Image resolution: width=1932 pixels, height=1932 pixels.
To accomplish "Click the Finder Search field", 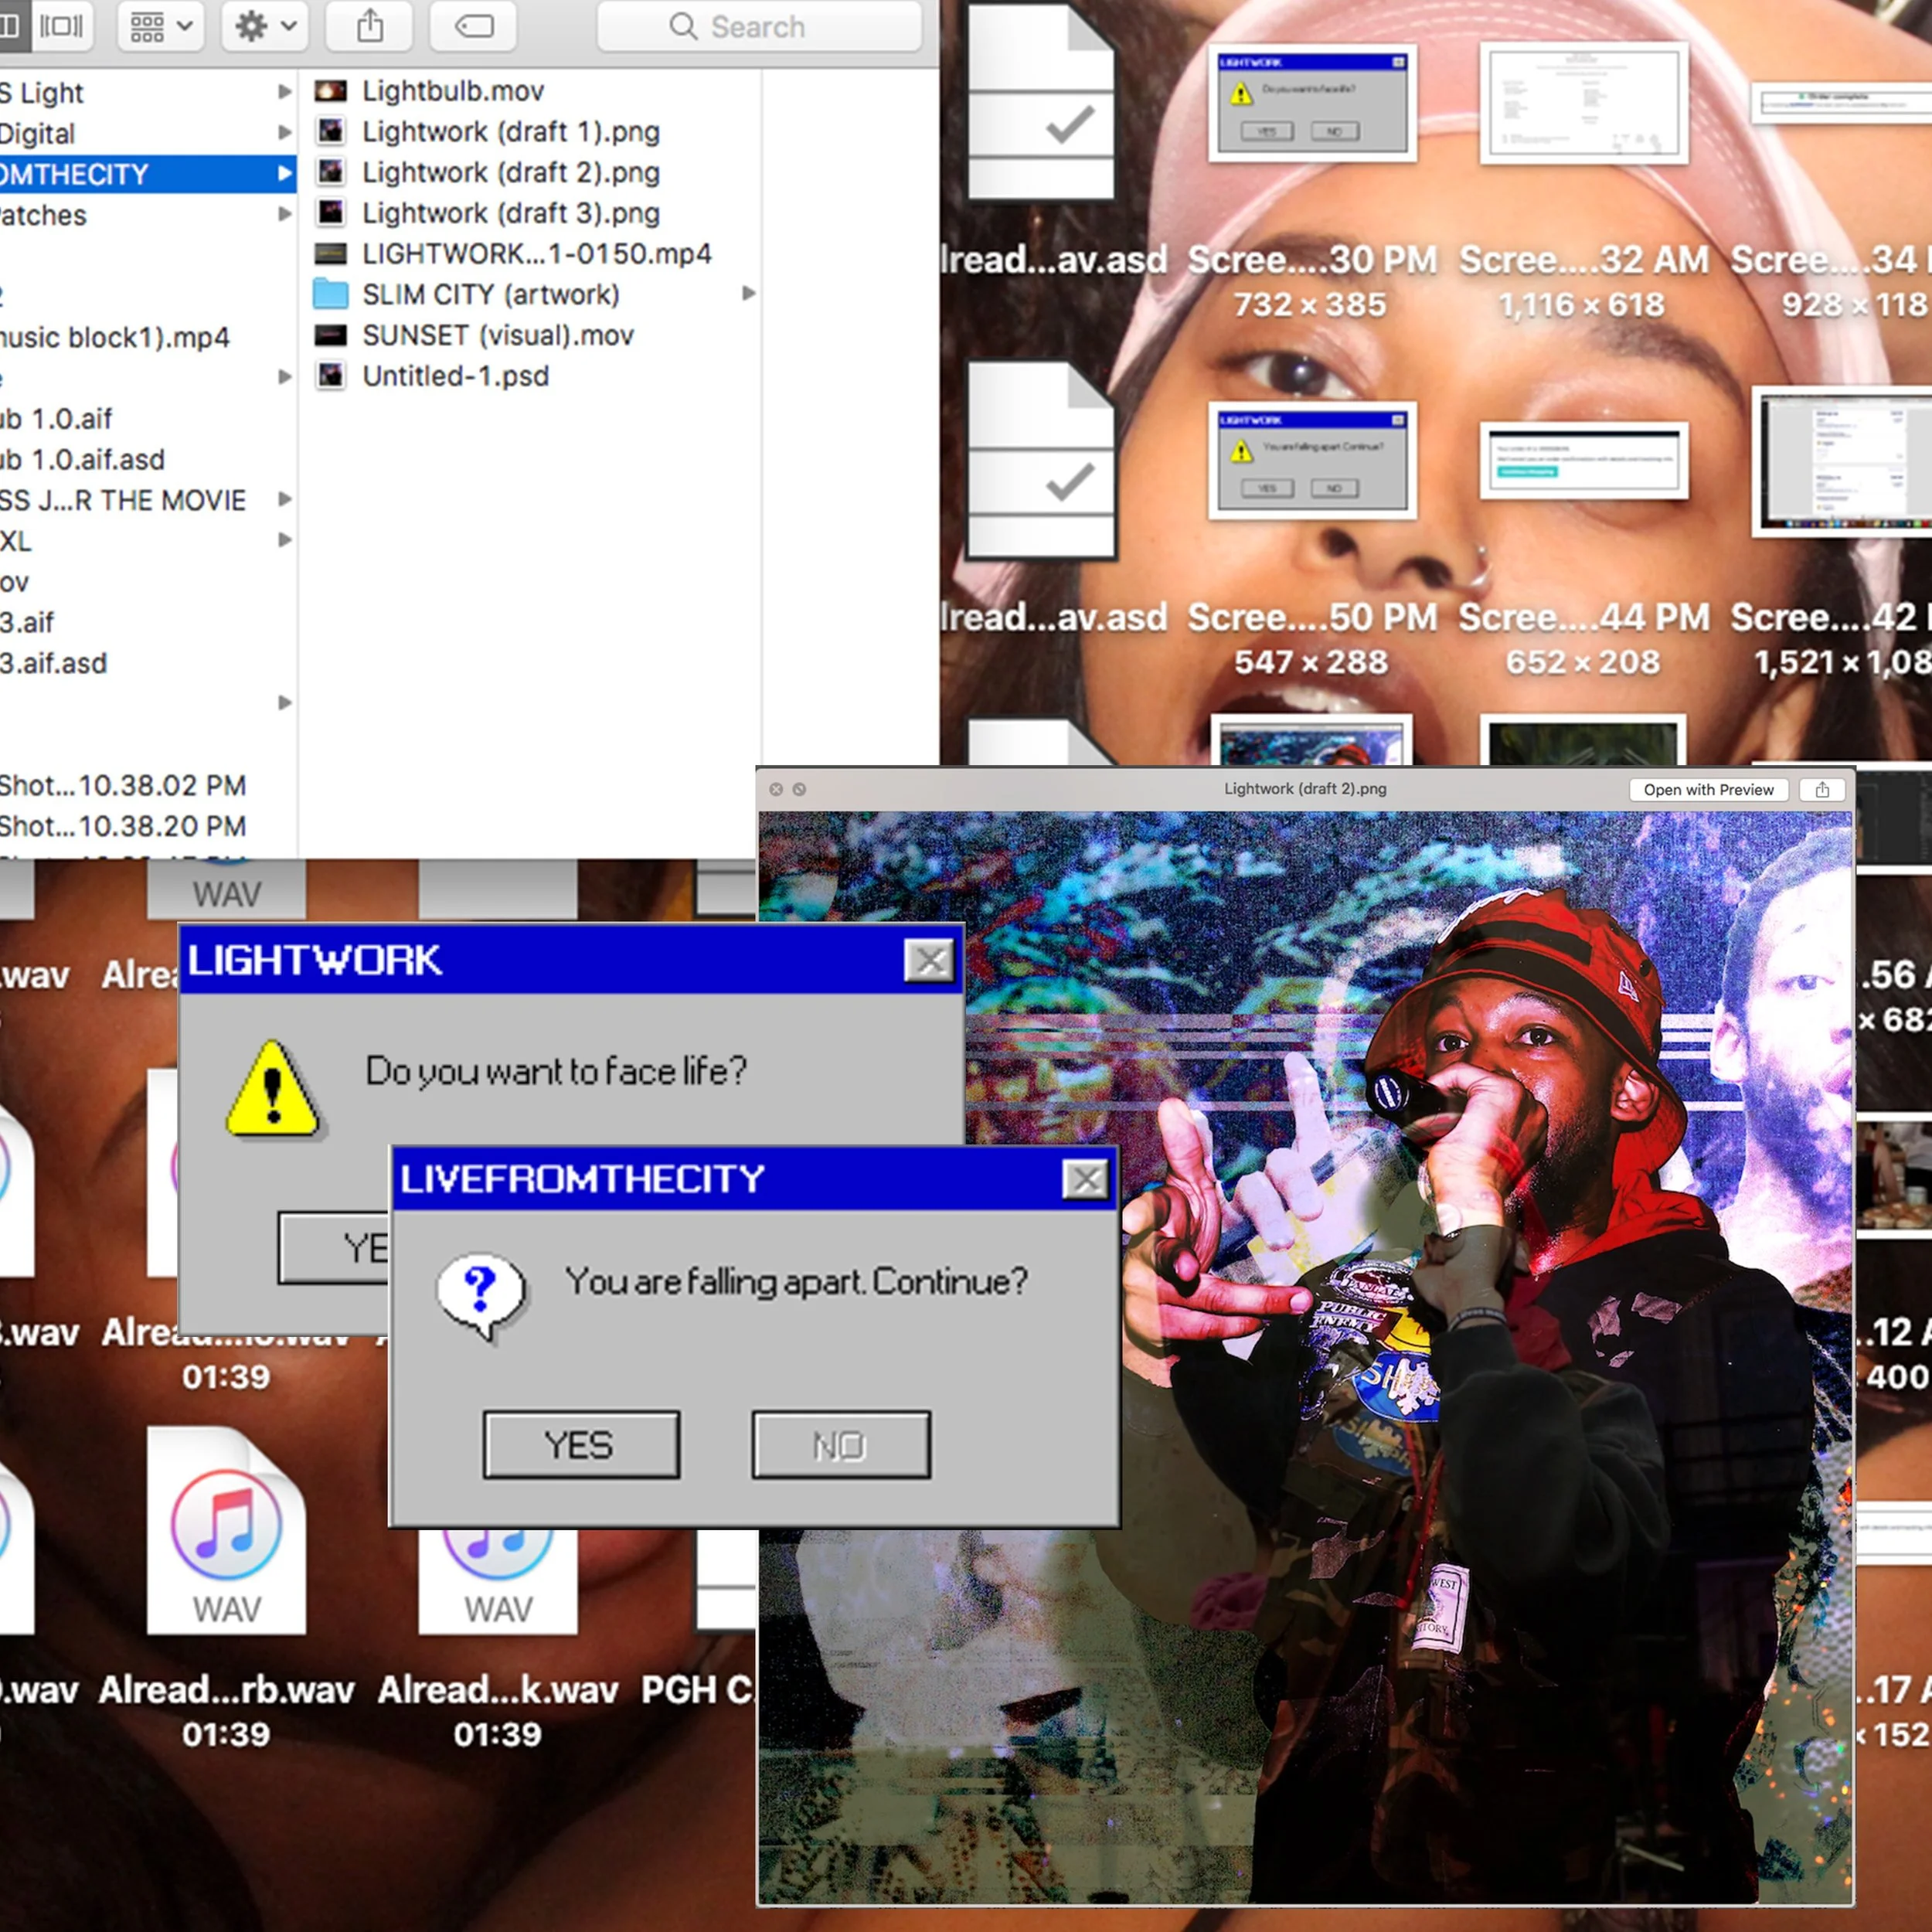I will click(758, 27).
